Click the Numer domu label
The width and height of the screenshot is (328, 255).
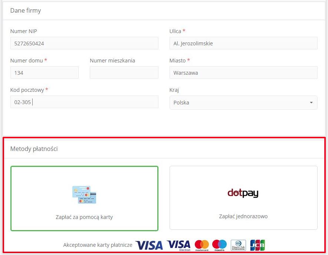click(x=27, y=61)
